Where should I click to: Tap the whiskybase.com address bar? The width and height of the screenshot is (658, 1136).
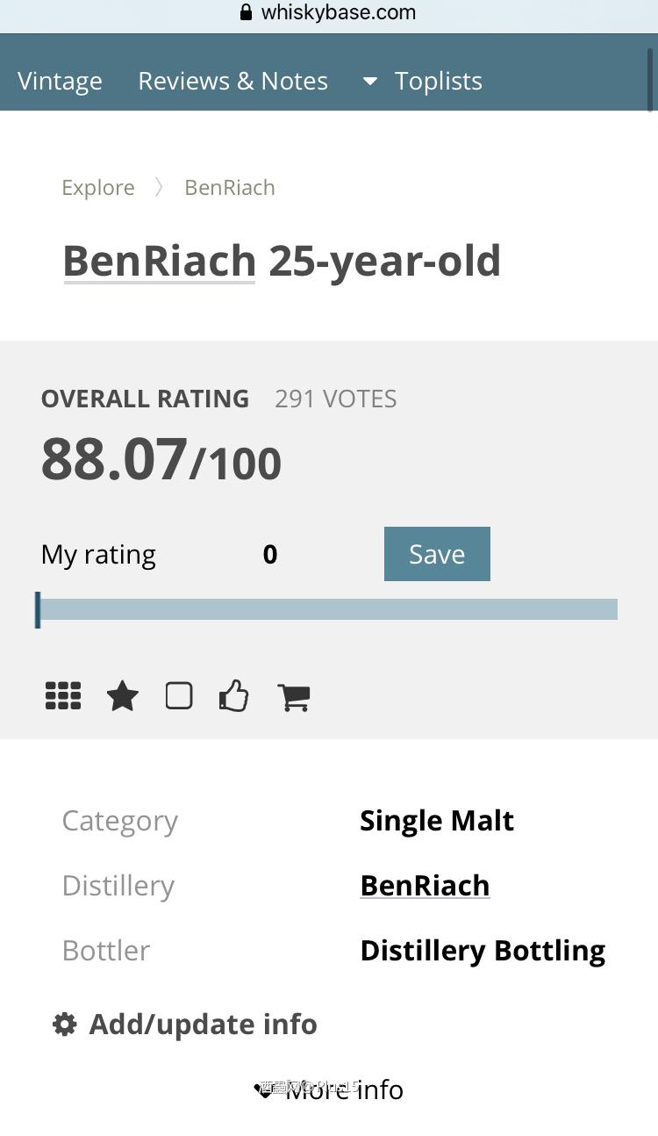click(x=338, y=12)
